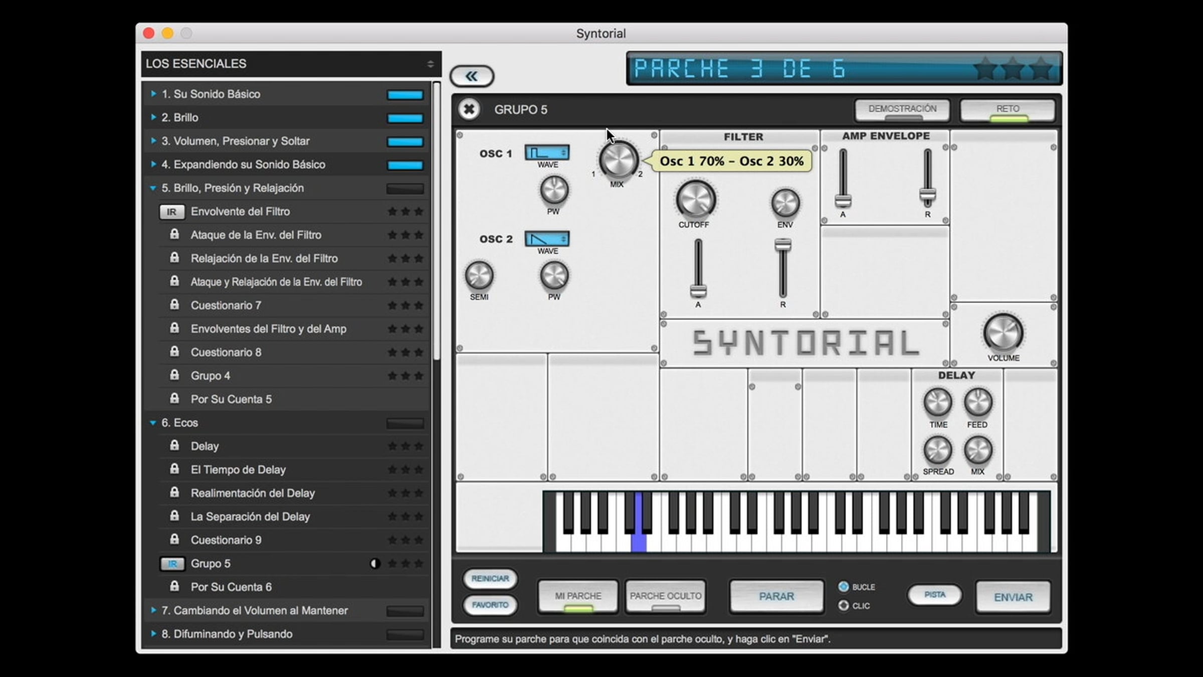Image resolution: width=1203 pixels, height=677 pixels.
Task: Expand chapter 7 Cambiando el Volumen al Mantener
Action: 154,610
